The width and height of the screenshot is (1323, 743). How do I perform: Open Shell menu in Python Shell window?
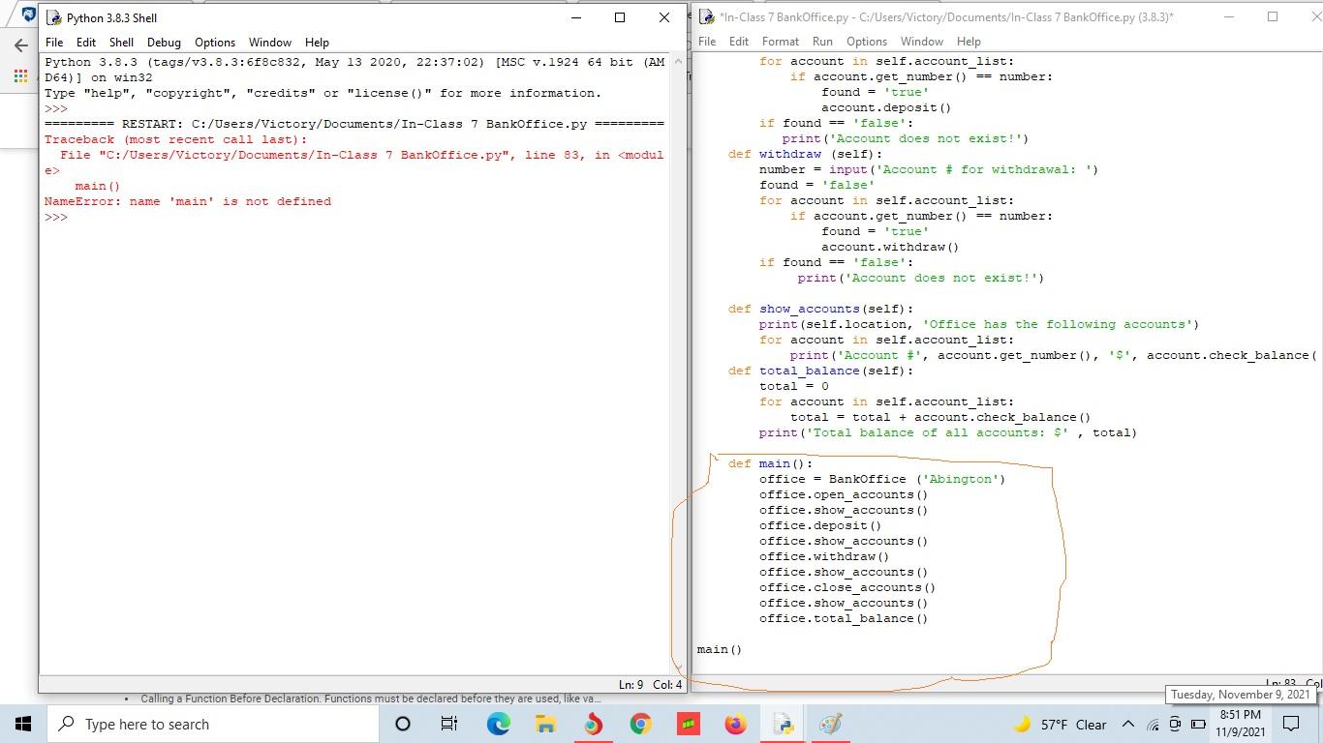pos(121,43)
